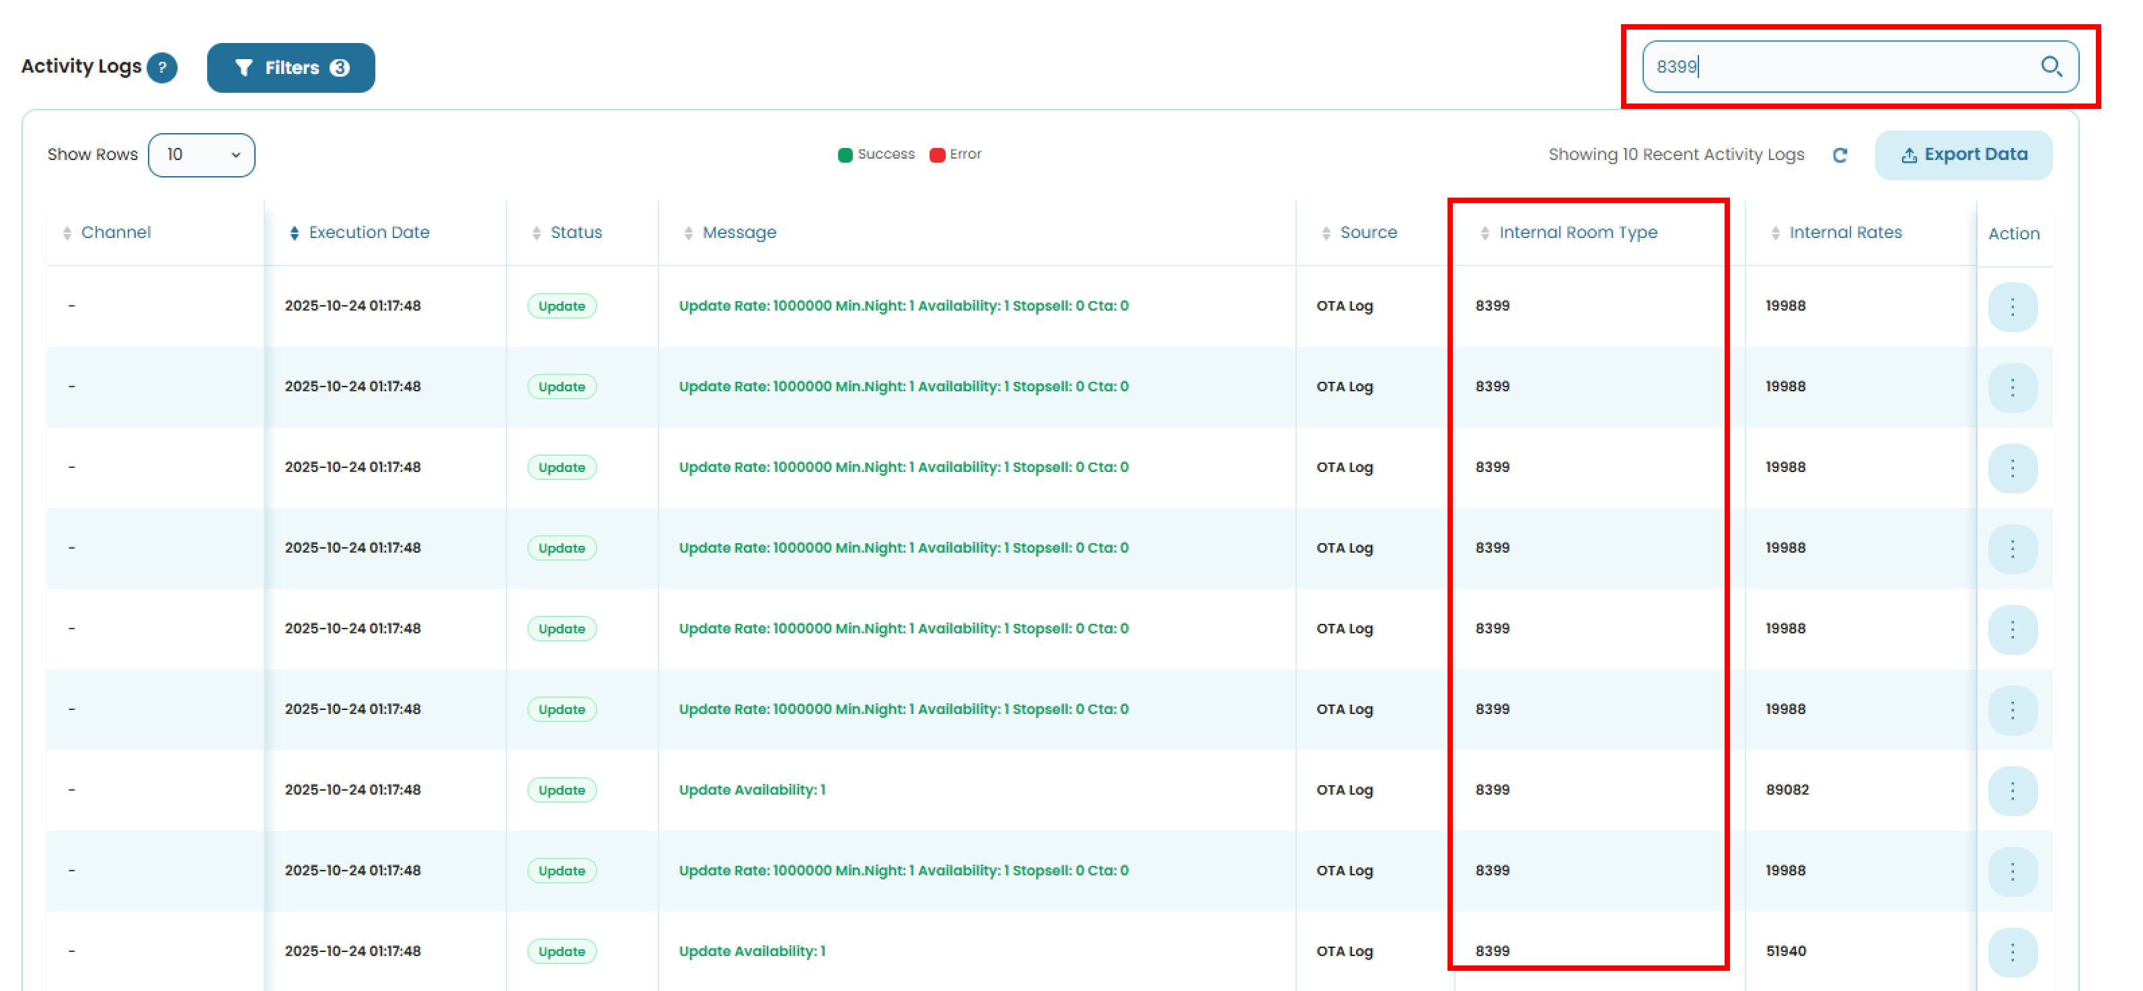The width and height of the screenshot is (2143, 991).
Task: Expand the Show Rows dropdown
Action: [201, 155]
